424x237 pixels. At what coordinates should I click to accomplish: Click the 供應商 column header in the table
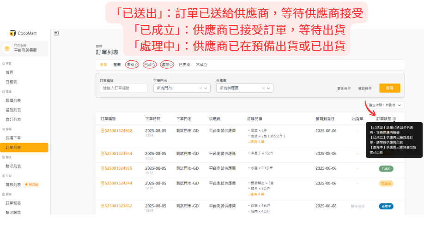point(215,119)
